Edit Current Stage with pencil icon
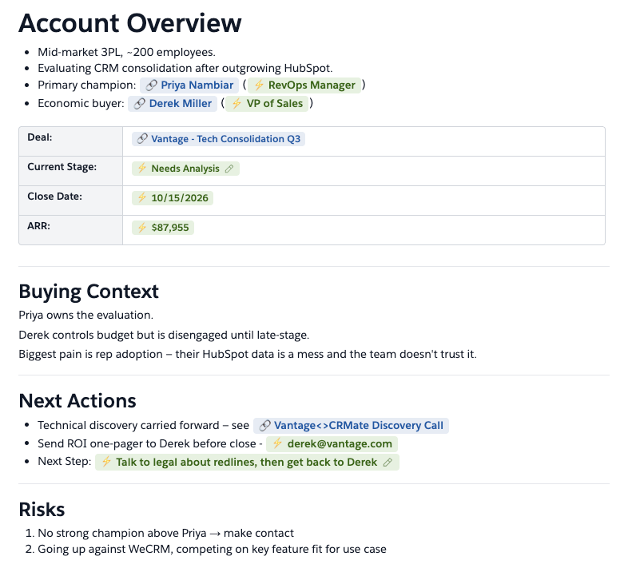 (x=229, y=169)
